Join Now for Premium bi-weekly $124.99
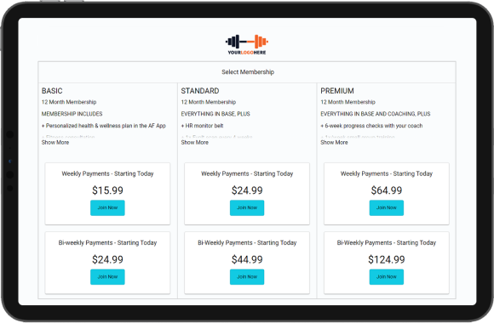The width and height of the screenshot is (494, 323). pyautogui.click(x=386, y=277)
